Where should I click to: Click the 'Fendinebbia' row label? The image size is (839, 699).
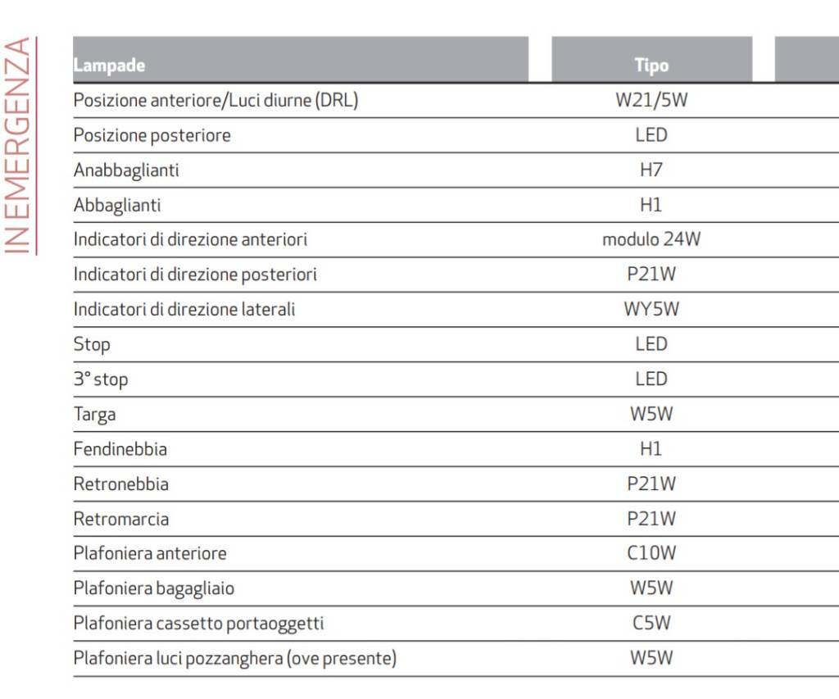tap(120, 449)
